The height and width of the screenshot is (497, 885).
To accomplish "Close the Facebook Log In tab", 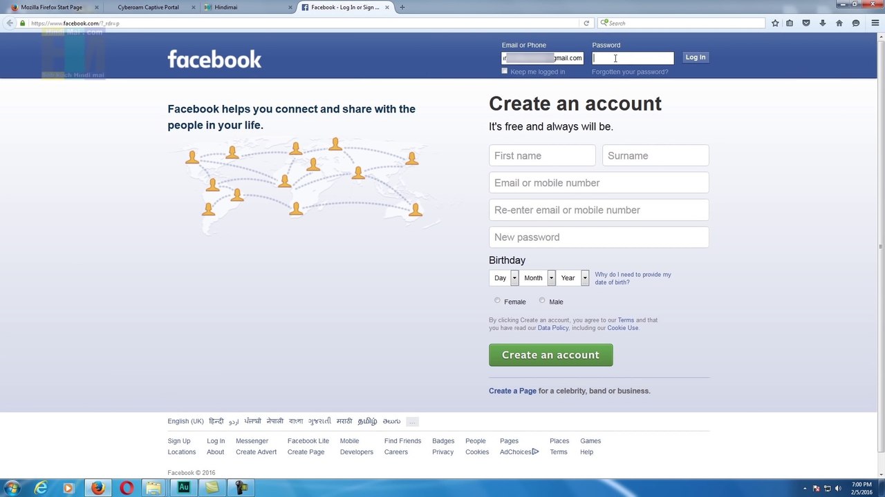I will point(387,7).
